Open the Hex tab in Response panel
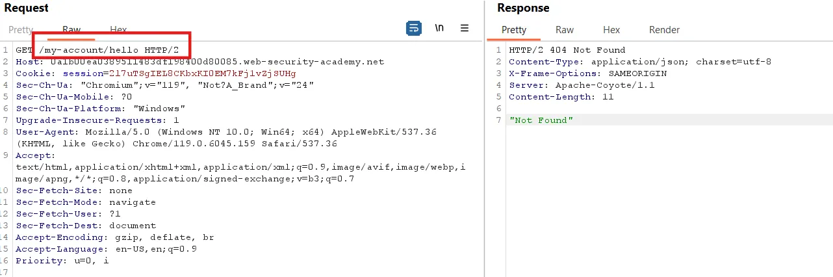Screen dimensions: 833x277 [x=611, y=30]
